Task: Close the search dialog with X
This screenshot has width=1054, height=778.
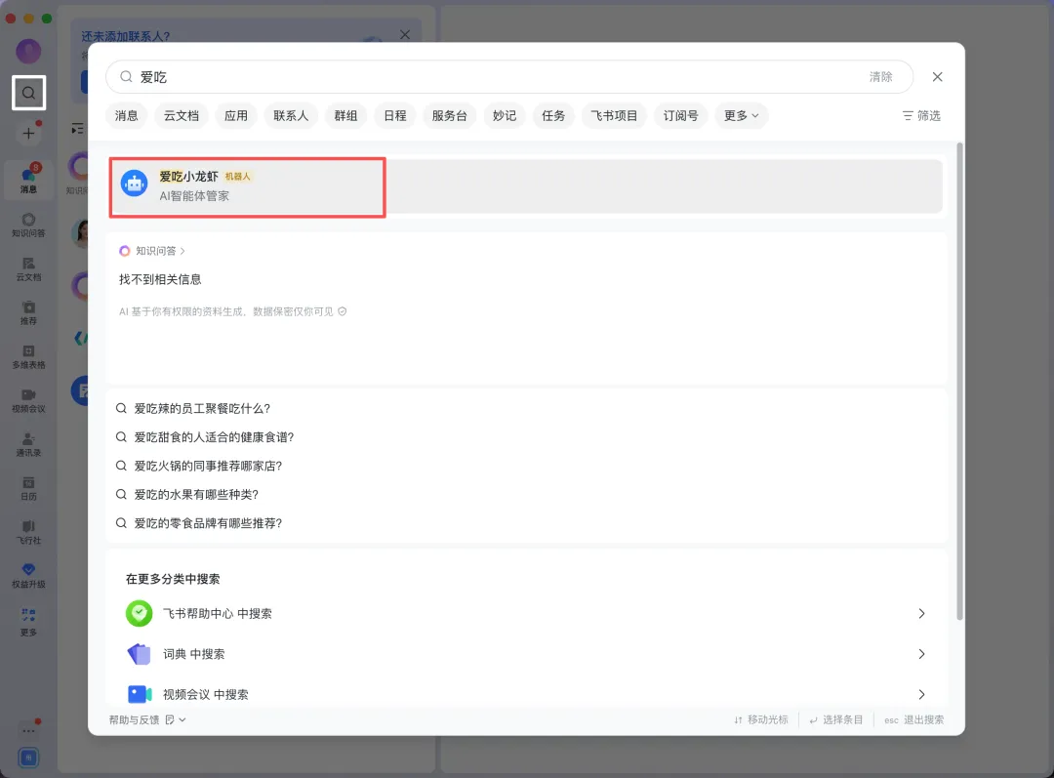Action: (937, 77)
